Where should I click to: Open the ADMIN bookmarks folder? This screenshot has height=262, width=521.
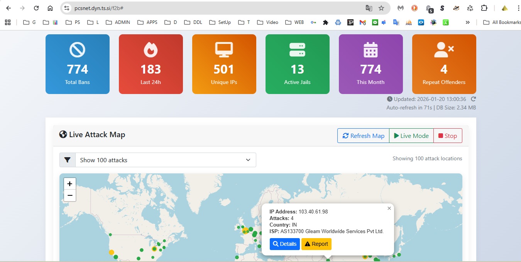tap(118, 22)
